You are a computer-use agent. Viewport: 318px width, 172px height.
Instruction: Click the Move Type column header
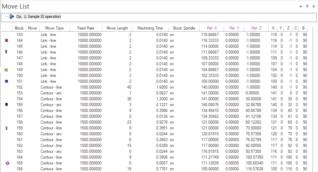point(54,28)
